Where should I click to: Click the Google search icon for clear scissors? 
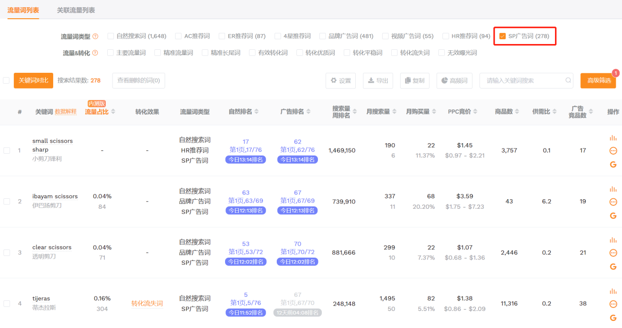point(613,267)
